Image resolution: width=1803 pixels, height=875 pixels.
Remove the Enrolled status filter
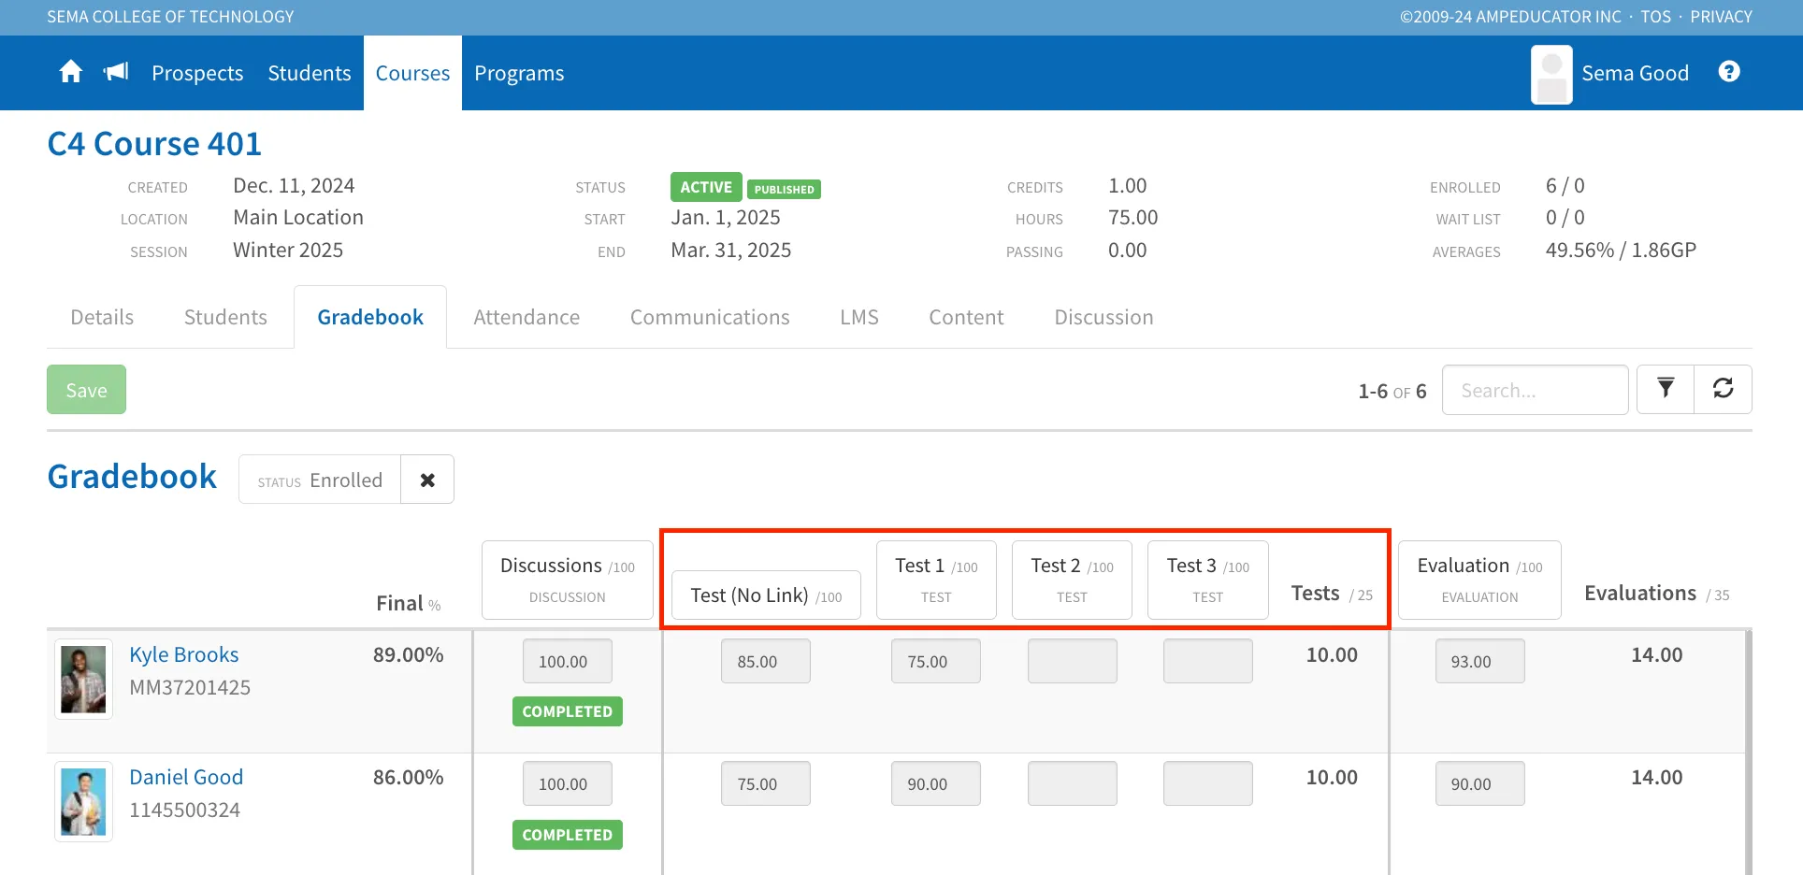pos(427,480)
